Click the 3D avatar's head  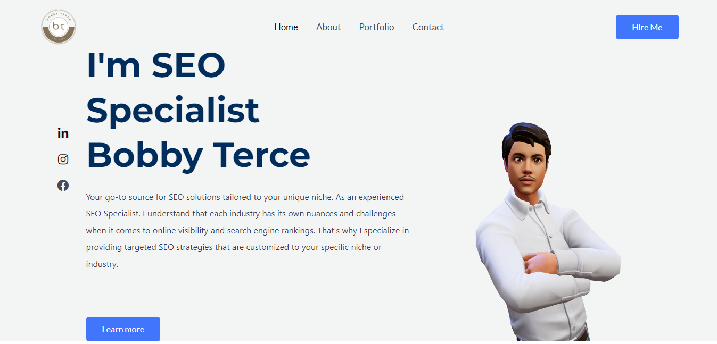525,157
